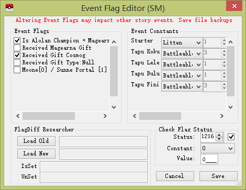This screenshot has height=190, width=246.
Task: Uncheck Is Alolan Champion flag
Action: 17,40
